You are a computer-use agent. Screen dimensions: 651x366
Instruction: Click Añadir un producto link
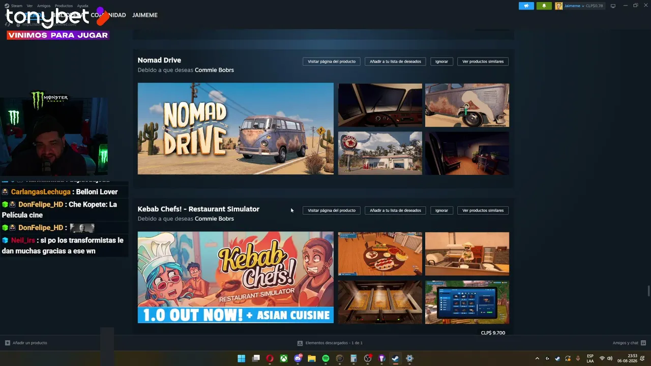pyautogui.click(x=29, y=343)
